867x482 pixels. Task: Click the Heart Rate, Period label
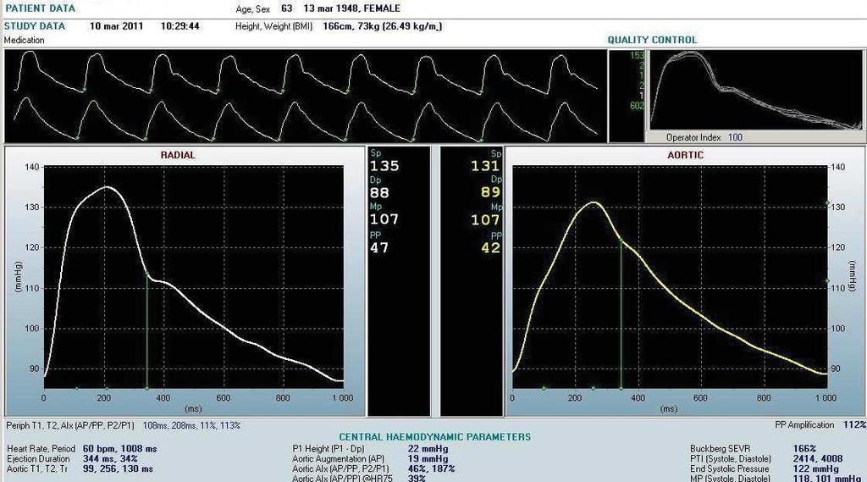coord(41,449)
